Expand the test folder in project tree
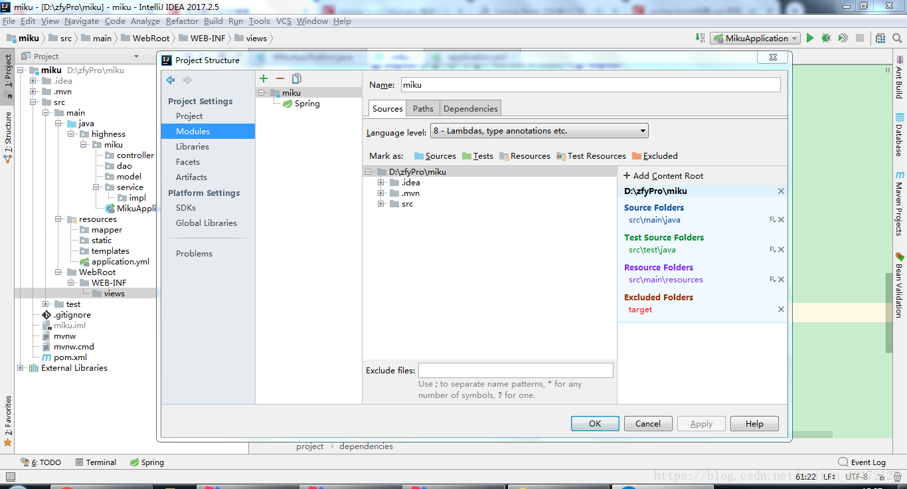This screenshot has width=907, height=489. point(46,304)
